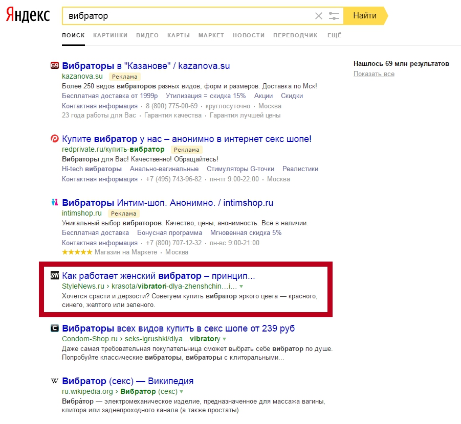Switch to the Поиск tab

(73, 35)
